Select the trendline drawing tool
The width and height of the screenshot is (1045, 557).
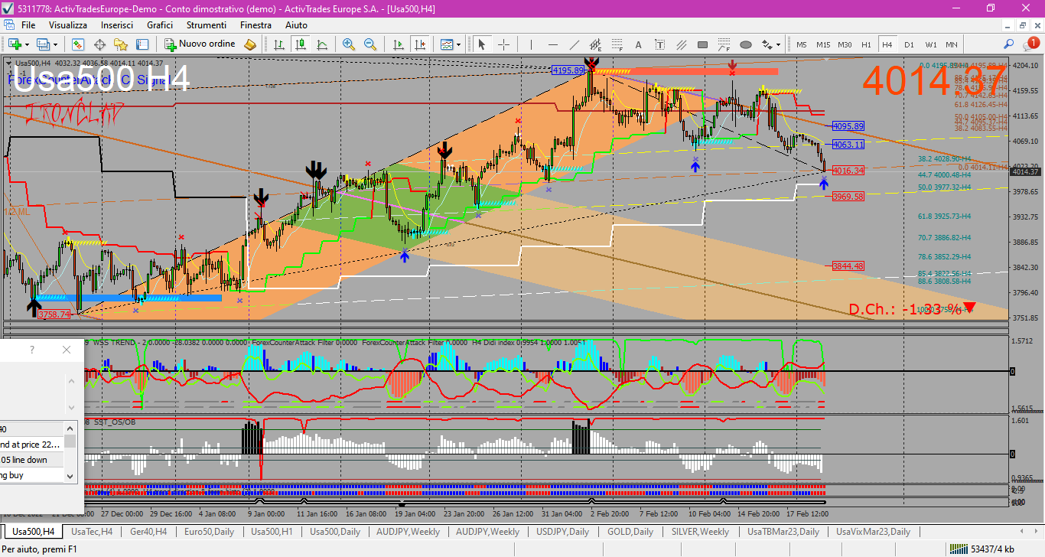pyautogui.click(x=574, y=44)
